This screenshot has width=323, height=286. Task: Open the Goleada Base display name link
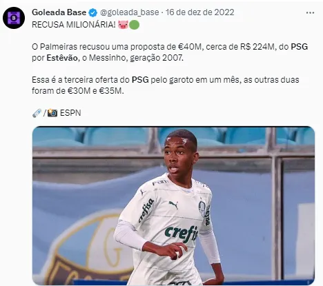[x=59, y=12]
